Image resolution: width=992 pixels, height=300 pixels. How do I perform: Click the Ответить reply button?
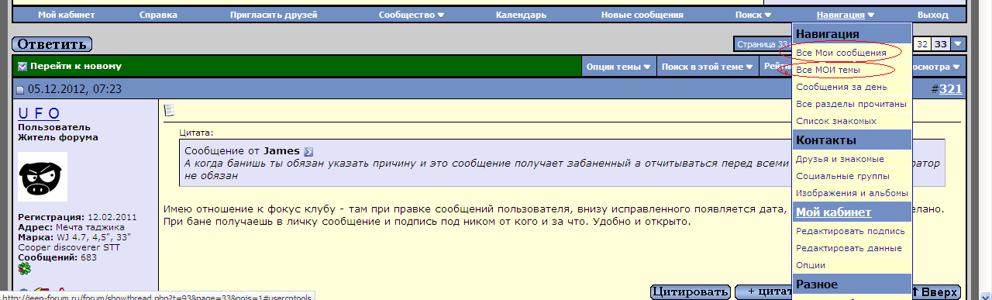(x=52, y=44)
